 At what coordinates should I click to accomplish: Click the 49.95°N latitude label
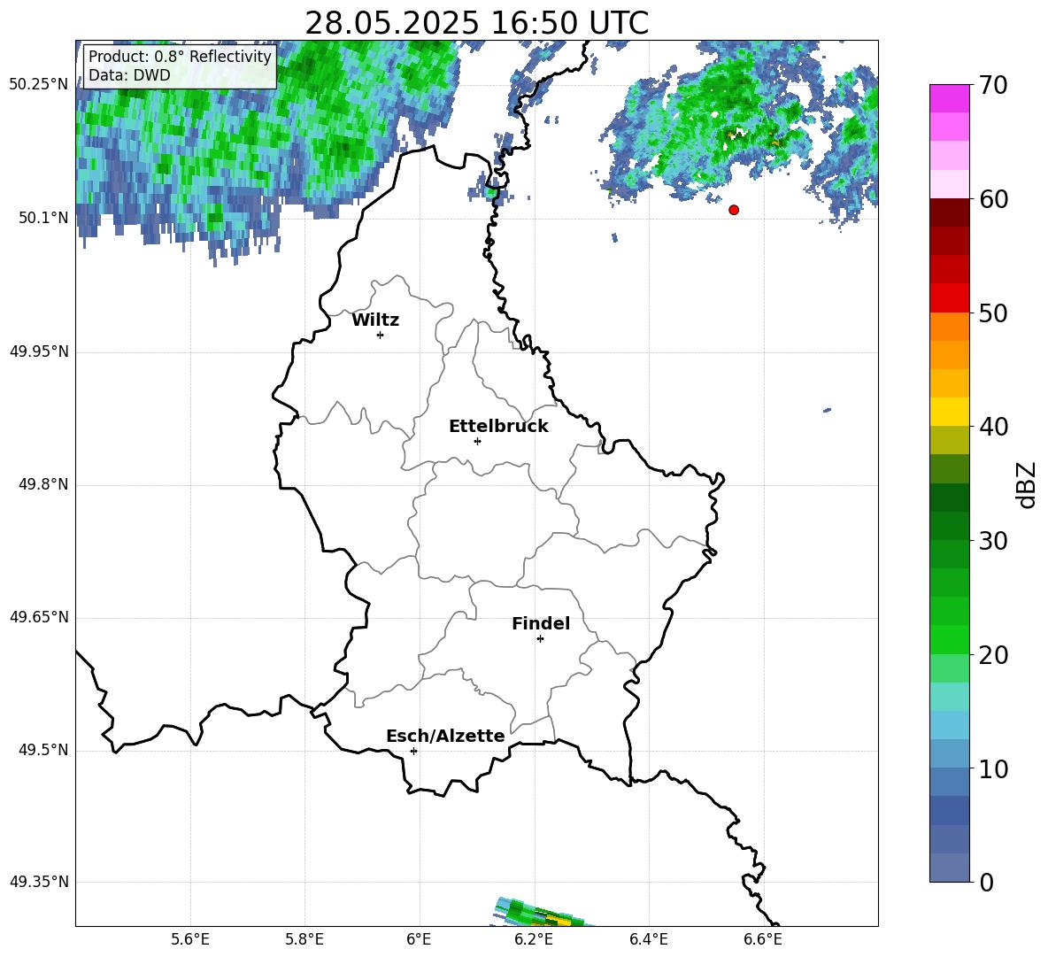[x=39, y=351]
